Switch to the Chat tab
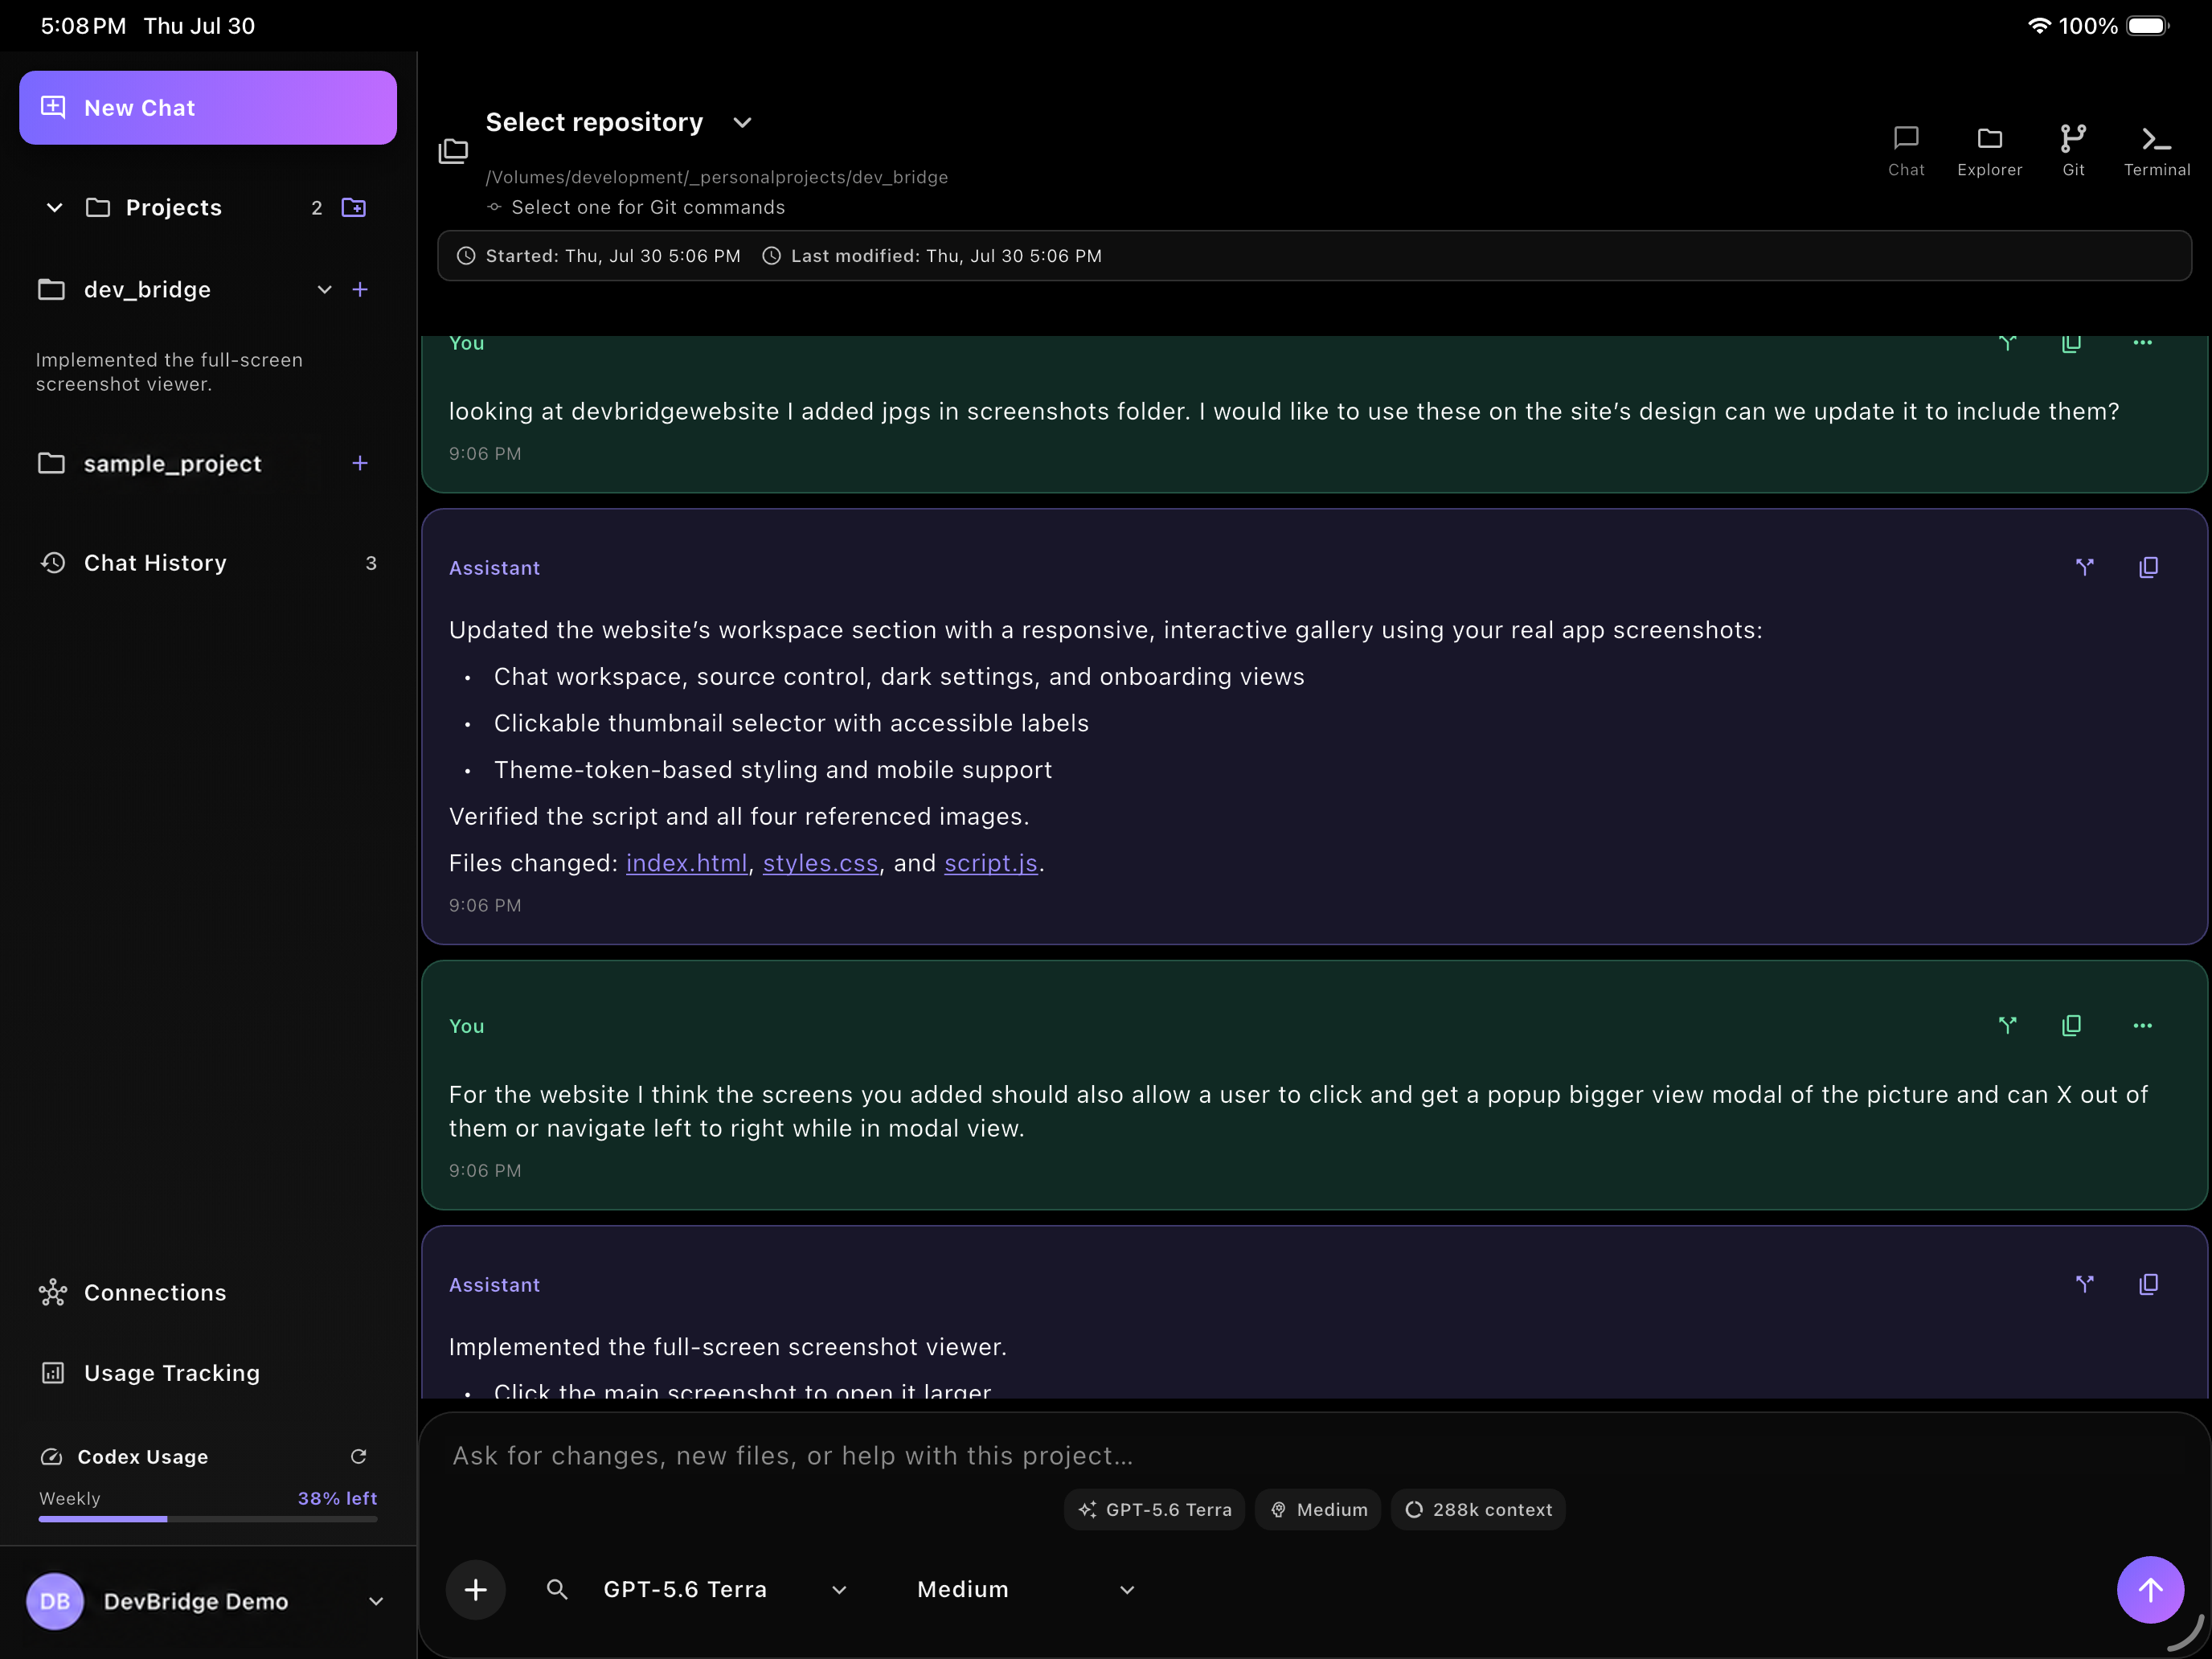Screen dimensions: 2212x1659 point(1906,151)
